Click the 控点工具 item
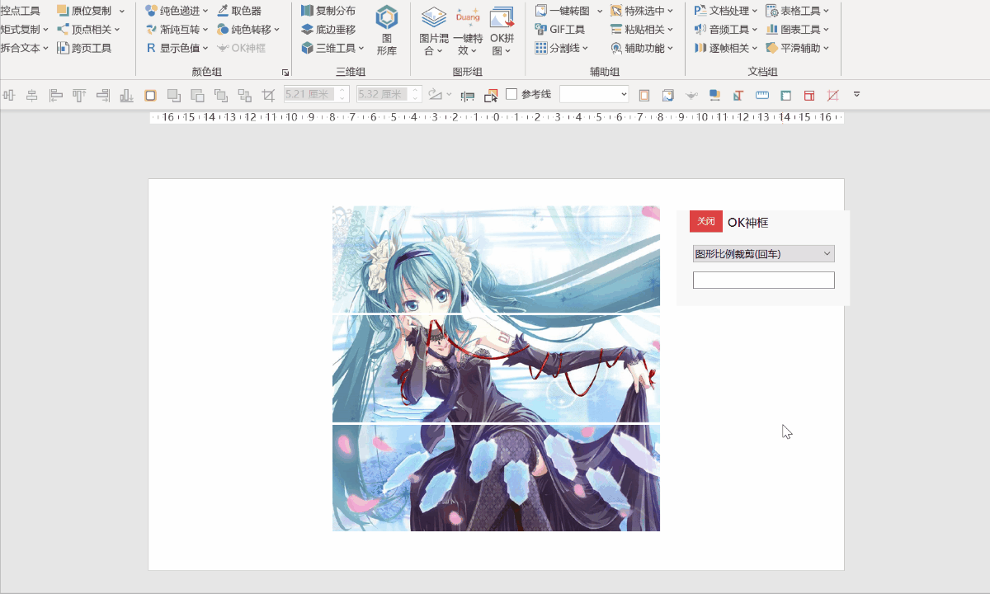The height and width of the screenshot is (594, 990). [x=20, y=11]
